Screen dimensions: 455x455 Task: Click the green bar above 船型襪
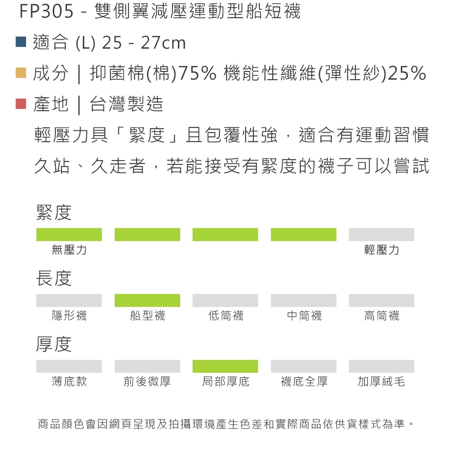coord(147,300)
